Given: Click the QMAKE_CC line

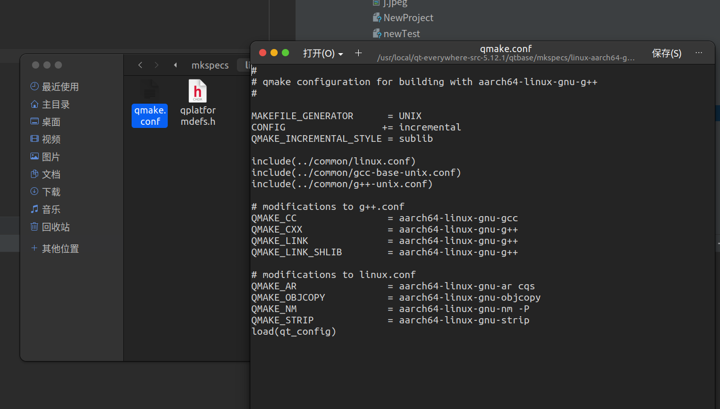Looking at the screenshot, I should (x=385, y=218).
